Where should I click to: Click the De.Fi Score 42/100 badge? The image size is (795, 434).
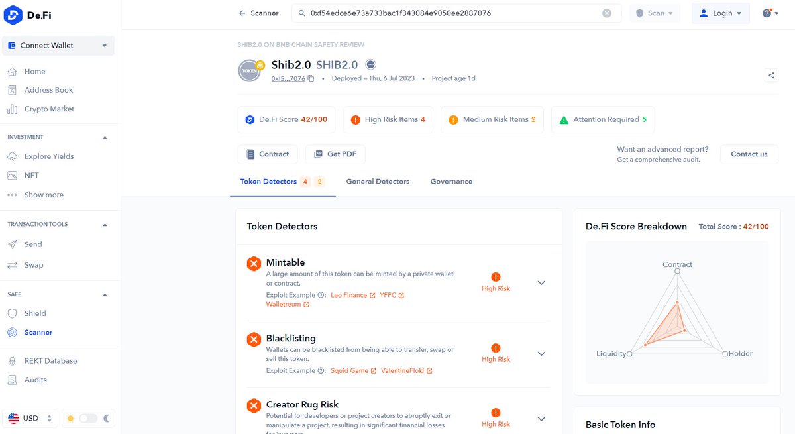[x=286, y=120]
